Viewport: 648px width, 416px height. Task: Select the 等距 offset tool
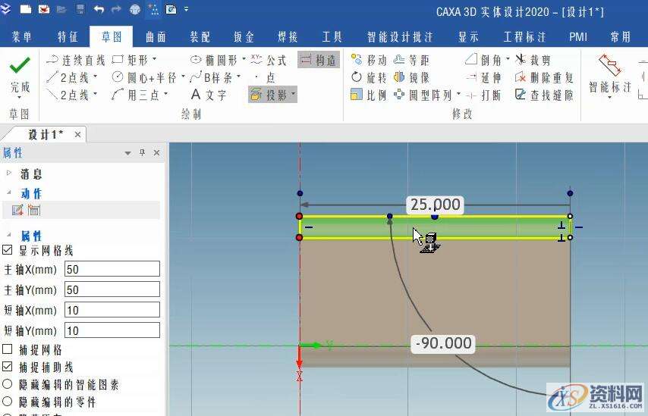(411, 61)
